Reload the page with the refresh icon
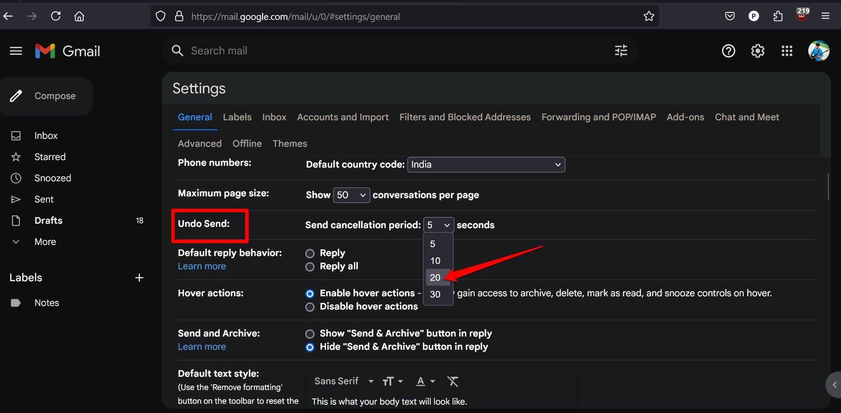Image resolution: width=841 pixels, height=413 pixels. [x=56, y=16]
